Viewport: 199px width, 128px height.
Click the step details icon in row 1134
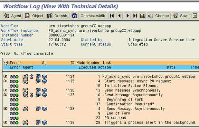click(x=38, y=76)
